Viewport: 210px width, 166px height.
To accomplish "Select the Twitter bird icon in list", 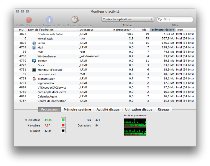I will coord(34,61).
